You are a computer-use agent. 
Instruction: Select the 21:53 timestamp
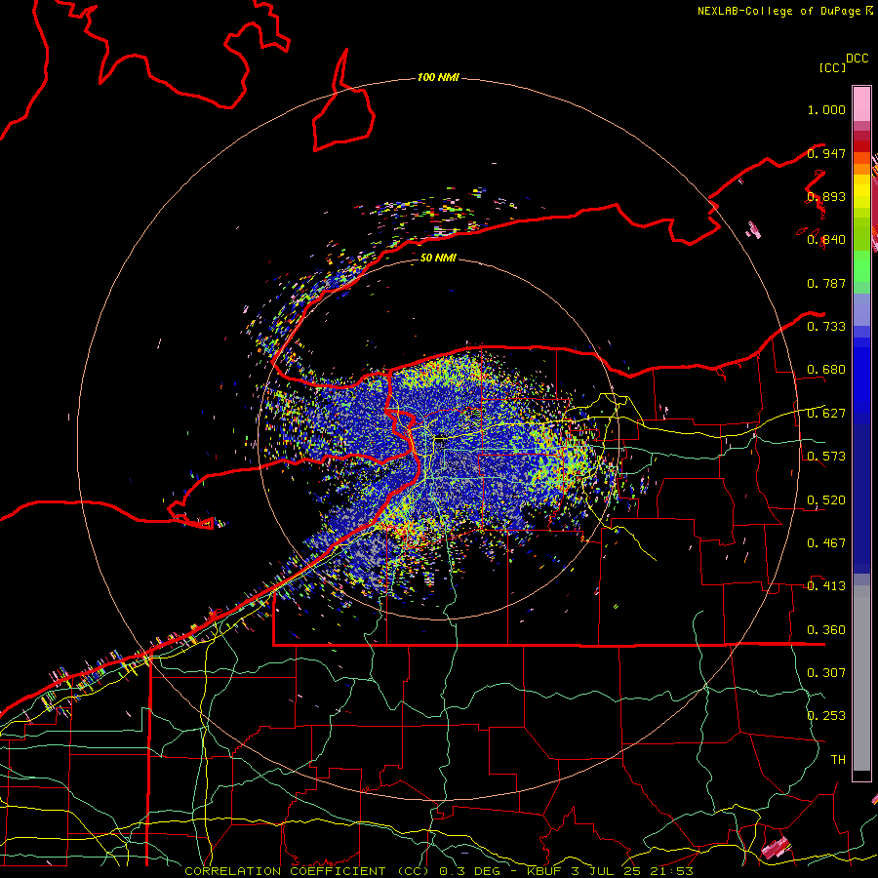click(x=671, y=871)
